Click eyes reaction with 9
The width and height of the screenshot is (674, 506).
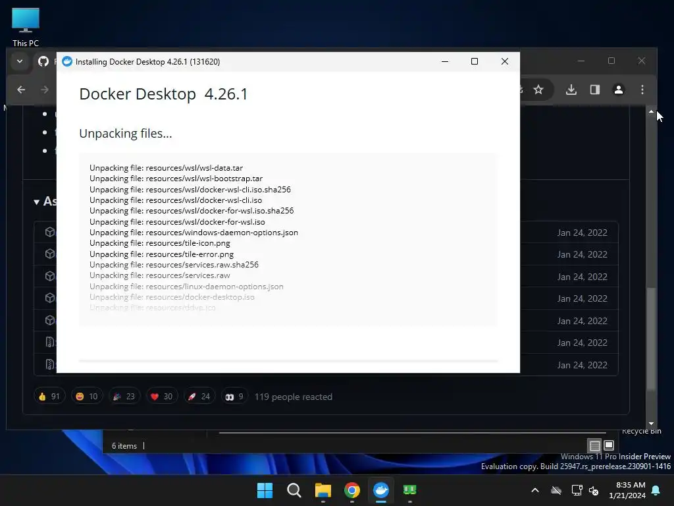[234, 396]
